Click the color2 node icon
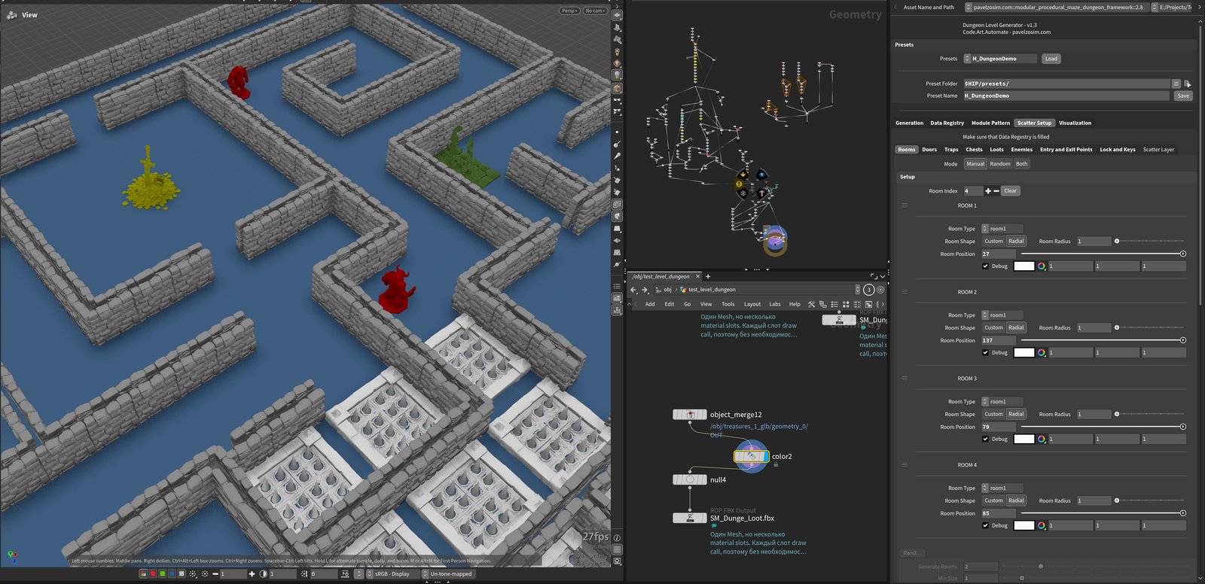The height and width of the screenshot is (584, 1205). pyautogui.click(x=751, y=456)
